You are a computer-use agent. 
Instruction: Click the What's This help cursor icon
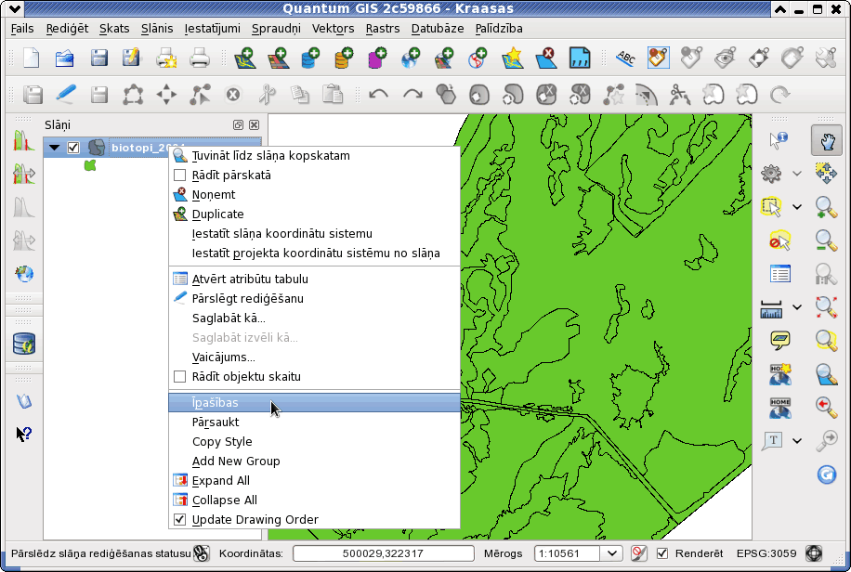pyautogui.click(x=24, y=434)
